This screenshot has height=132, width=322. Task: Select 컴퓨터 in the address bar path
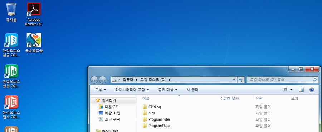click(128, 80)
